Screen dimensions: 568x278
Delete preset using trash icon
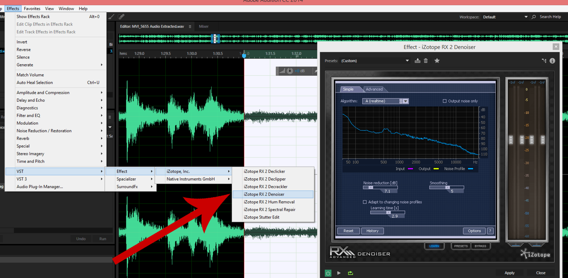(x=426, y=61)
